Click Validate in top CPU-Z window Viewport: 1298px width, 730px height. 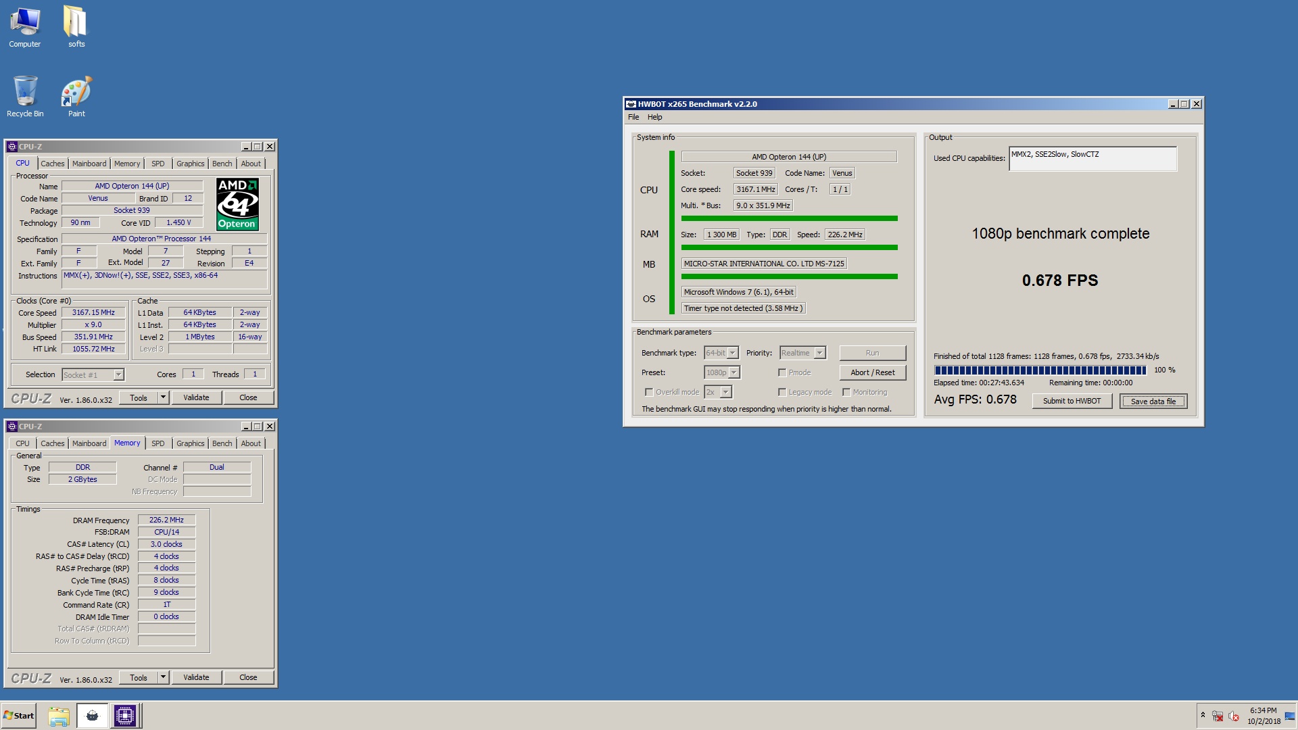[x=196, y=397]
